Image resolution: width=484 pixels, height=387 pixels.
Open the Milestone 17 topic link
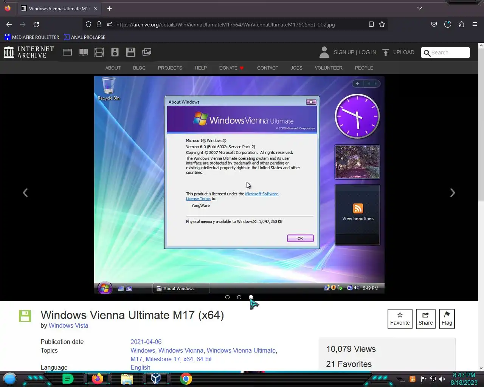163,359
